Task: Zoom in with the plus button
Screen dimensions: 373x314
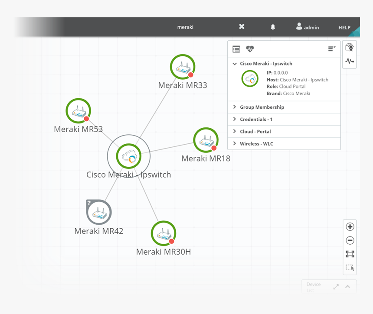Action: 350,227
